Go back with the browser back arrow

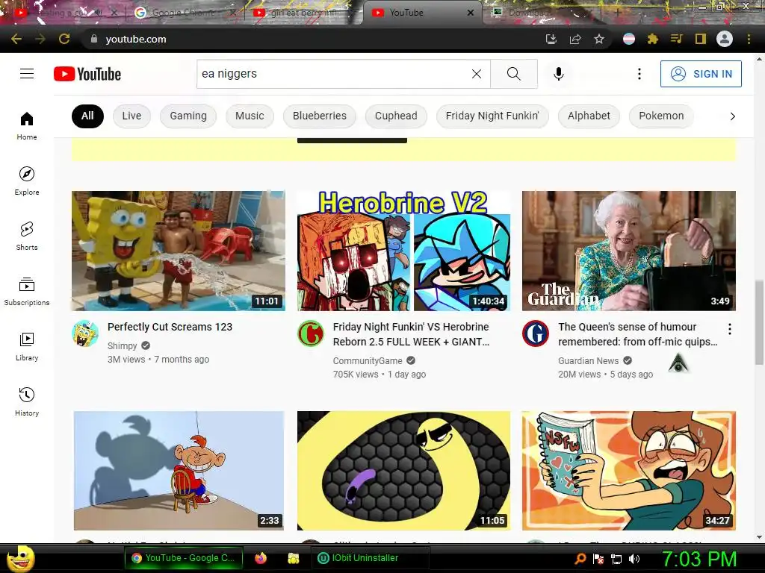point(16,39)
